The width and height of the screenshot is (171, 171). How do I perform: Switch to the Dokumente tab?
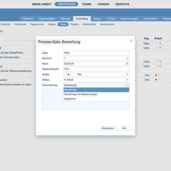click(150, 19)
